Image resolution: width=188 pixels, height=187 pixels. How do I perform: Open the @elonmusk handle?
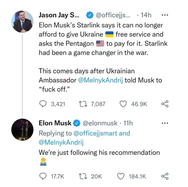pyautogui.click(x=100, y=123)
